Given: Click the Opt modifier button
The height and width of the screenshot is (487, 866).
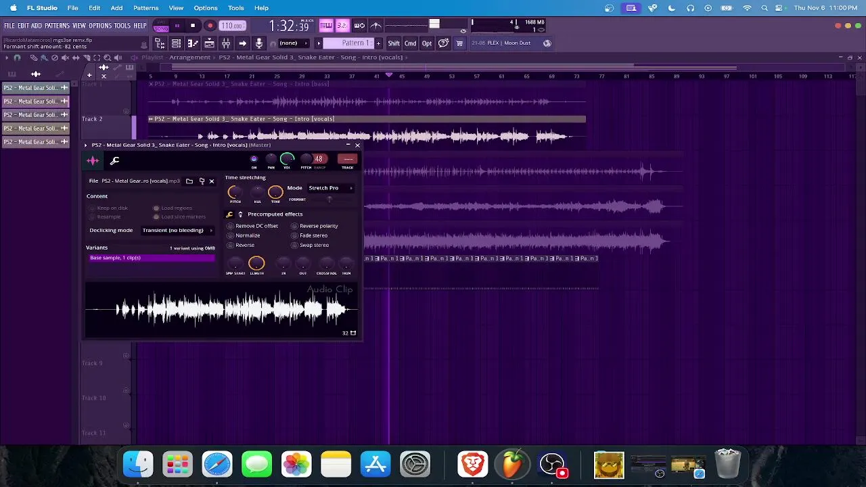Looking at the screenshot, I should coord(427,43).
